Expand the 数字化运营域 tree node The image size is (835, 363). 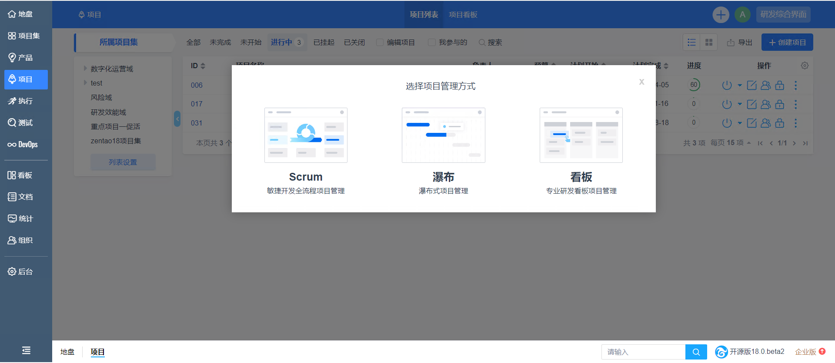(x=85, y=69)
